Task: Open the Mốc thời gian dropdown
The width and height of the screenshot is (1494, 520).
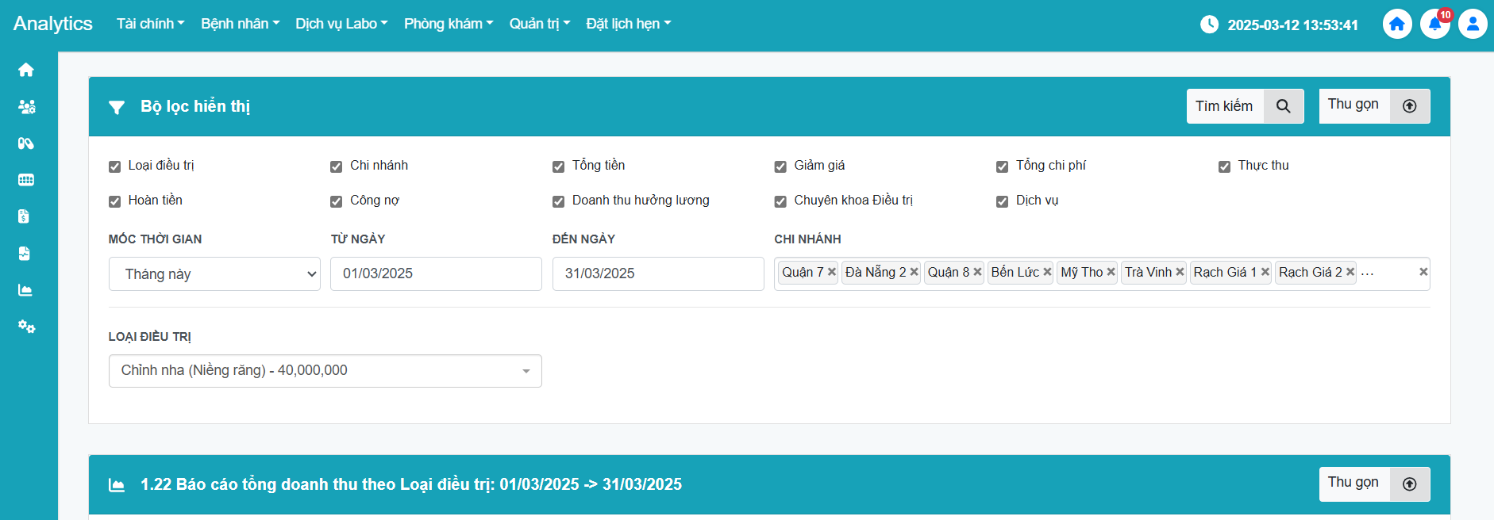Action: tap(214, 274)
